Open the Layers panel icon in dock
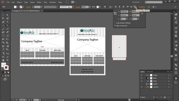This screenshot has height=101, width=179. (176, 79)
